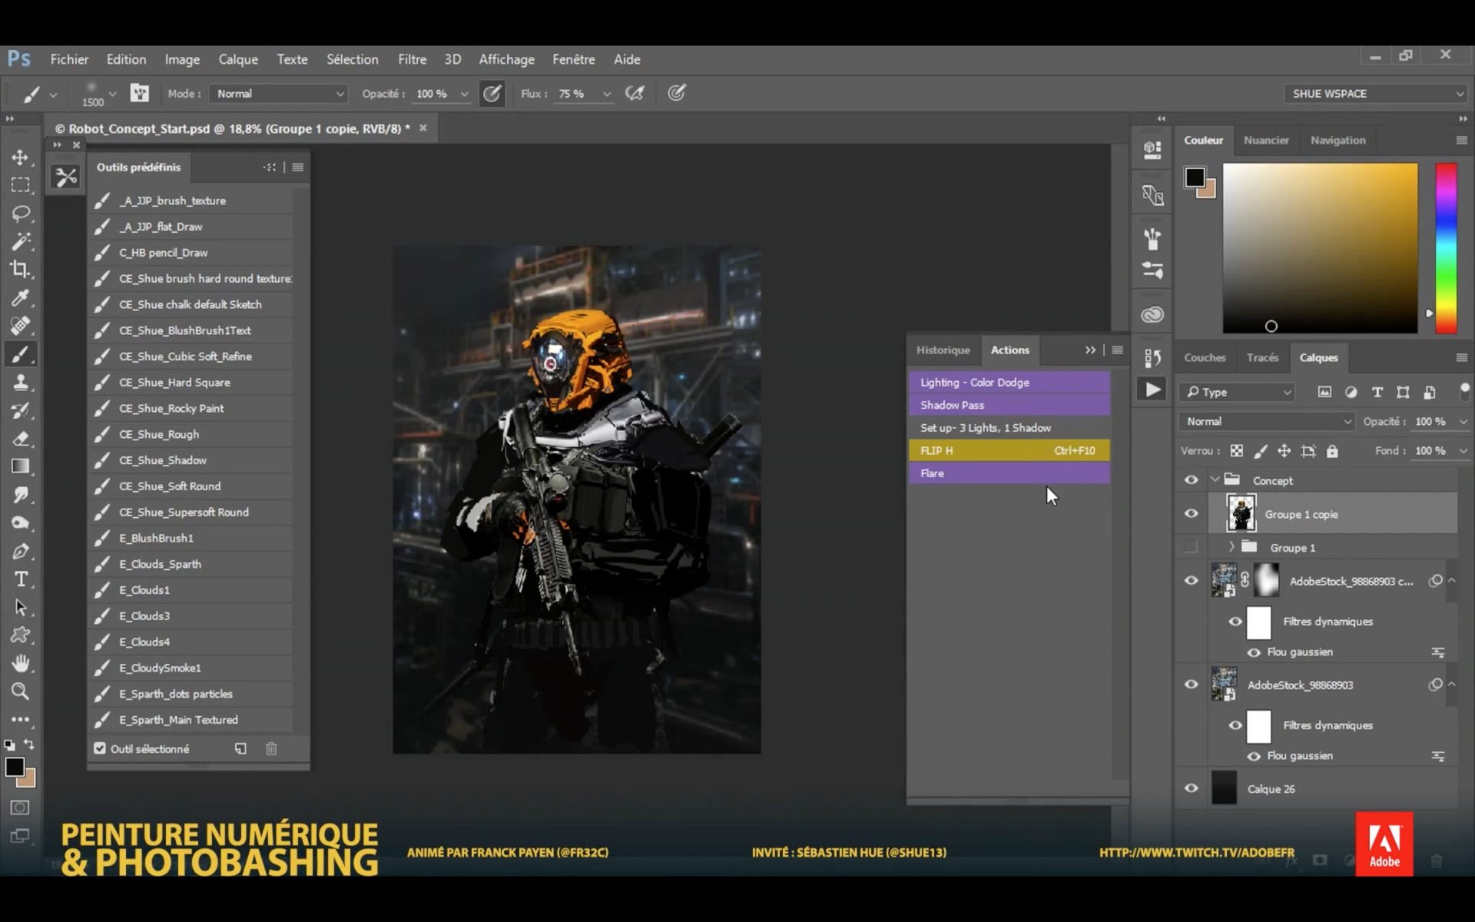Switch to the Historique tab
The width and height of the screenshot is (1475, 922).
(x=943, y=350)
